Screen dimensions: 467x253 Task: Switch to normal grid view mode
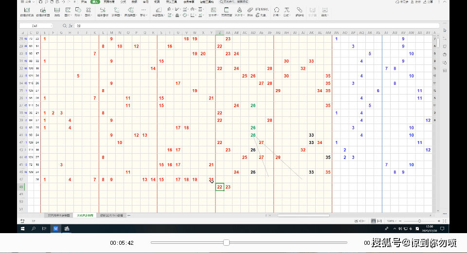[373, 221]
